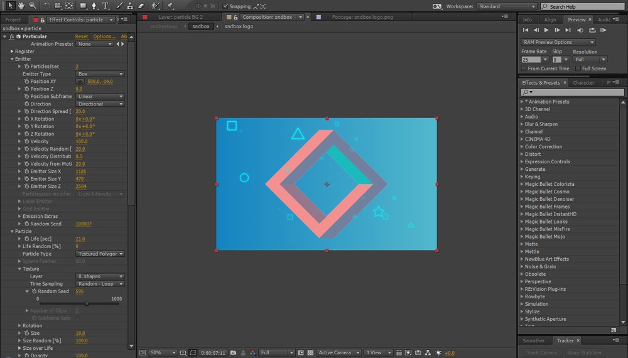Take a snapshot with camera icon
The image size is (628, 358).
(233, 353)
